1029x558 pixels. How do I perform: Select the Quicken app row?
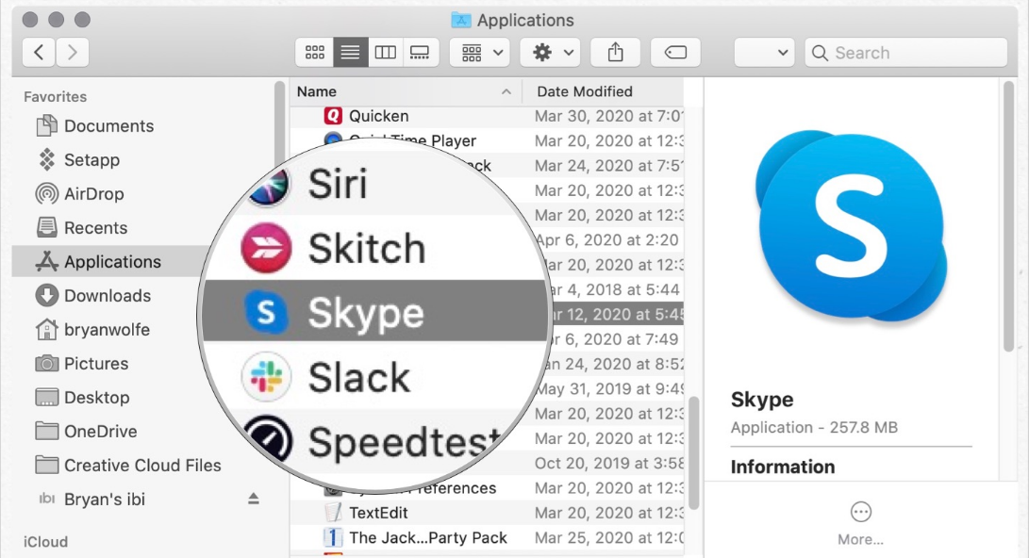487,116
